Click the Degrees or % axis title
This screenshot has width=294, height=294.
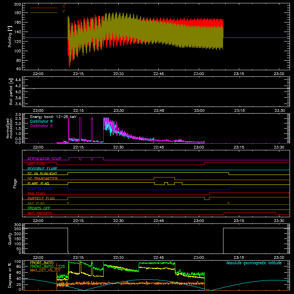click(10, 275)
